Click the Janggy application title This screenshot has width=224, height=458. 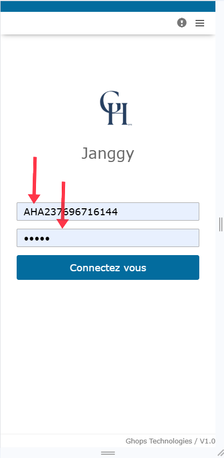pyautogui.click(x=107, y=154)
